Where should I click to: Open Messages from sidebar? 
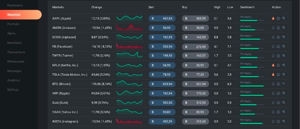click(14, 71)
